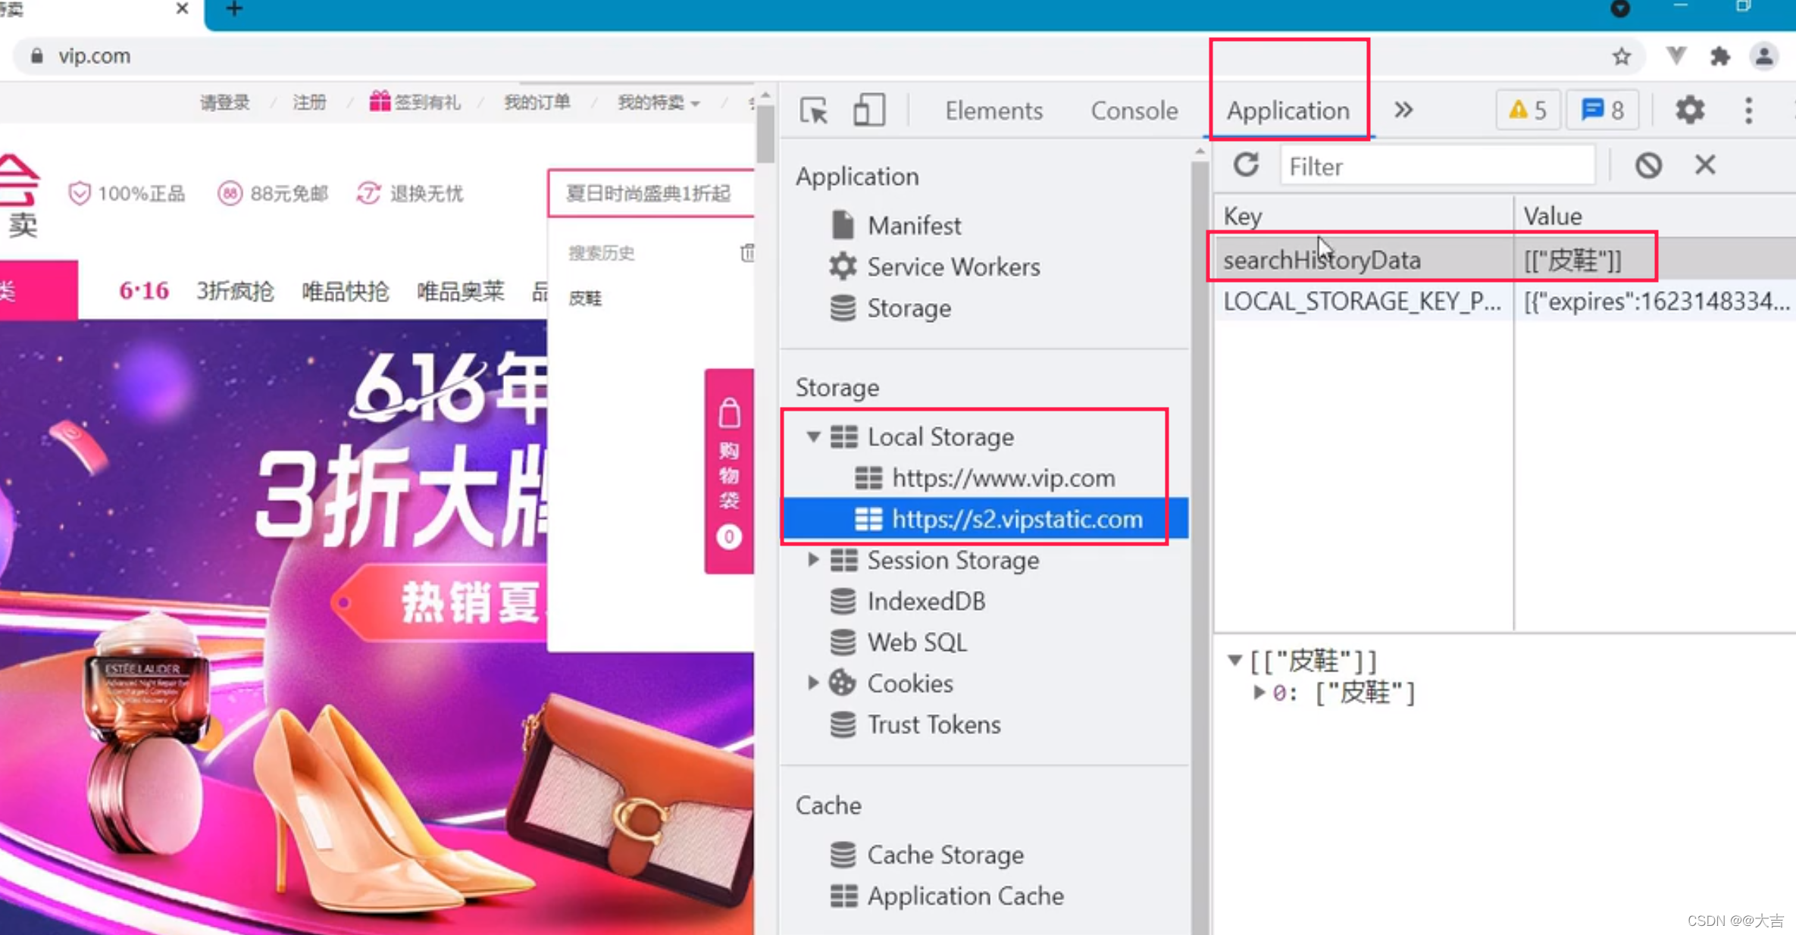Image resolution: width=1796 pixels, height=935 pixels.
Task: Sort by the Value column header
Action: (x=1655, y=216)
